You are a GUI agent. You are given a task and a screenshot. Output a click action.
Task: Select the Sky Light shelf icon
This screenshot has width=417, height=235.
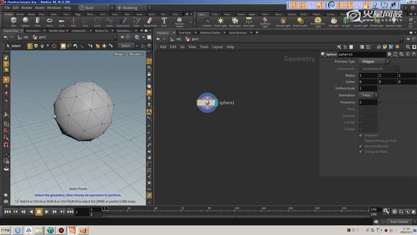[x=334, y=21]
